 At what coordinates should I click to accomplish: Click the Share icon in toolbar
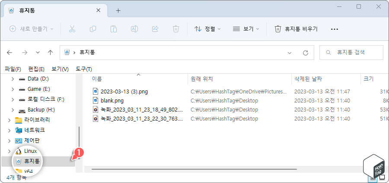[155, 29]
